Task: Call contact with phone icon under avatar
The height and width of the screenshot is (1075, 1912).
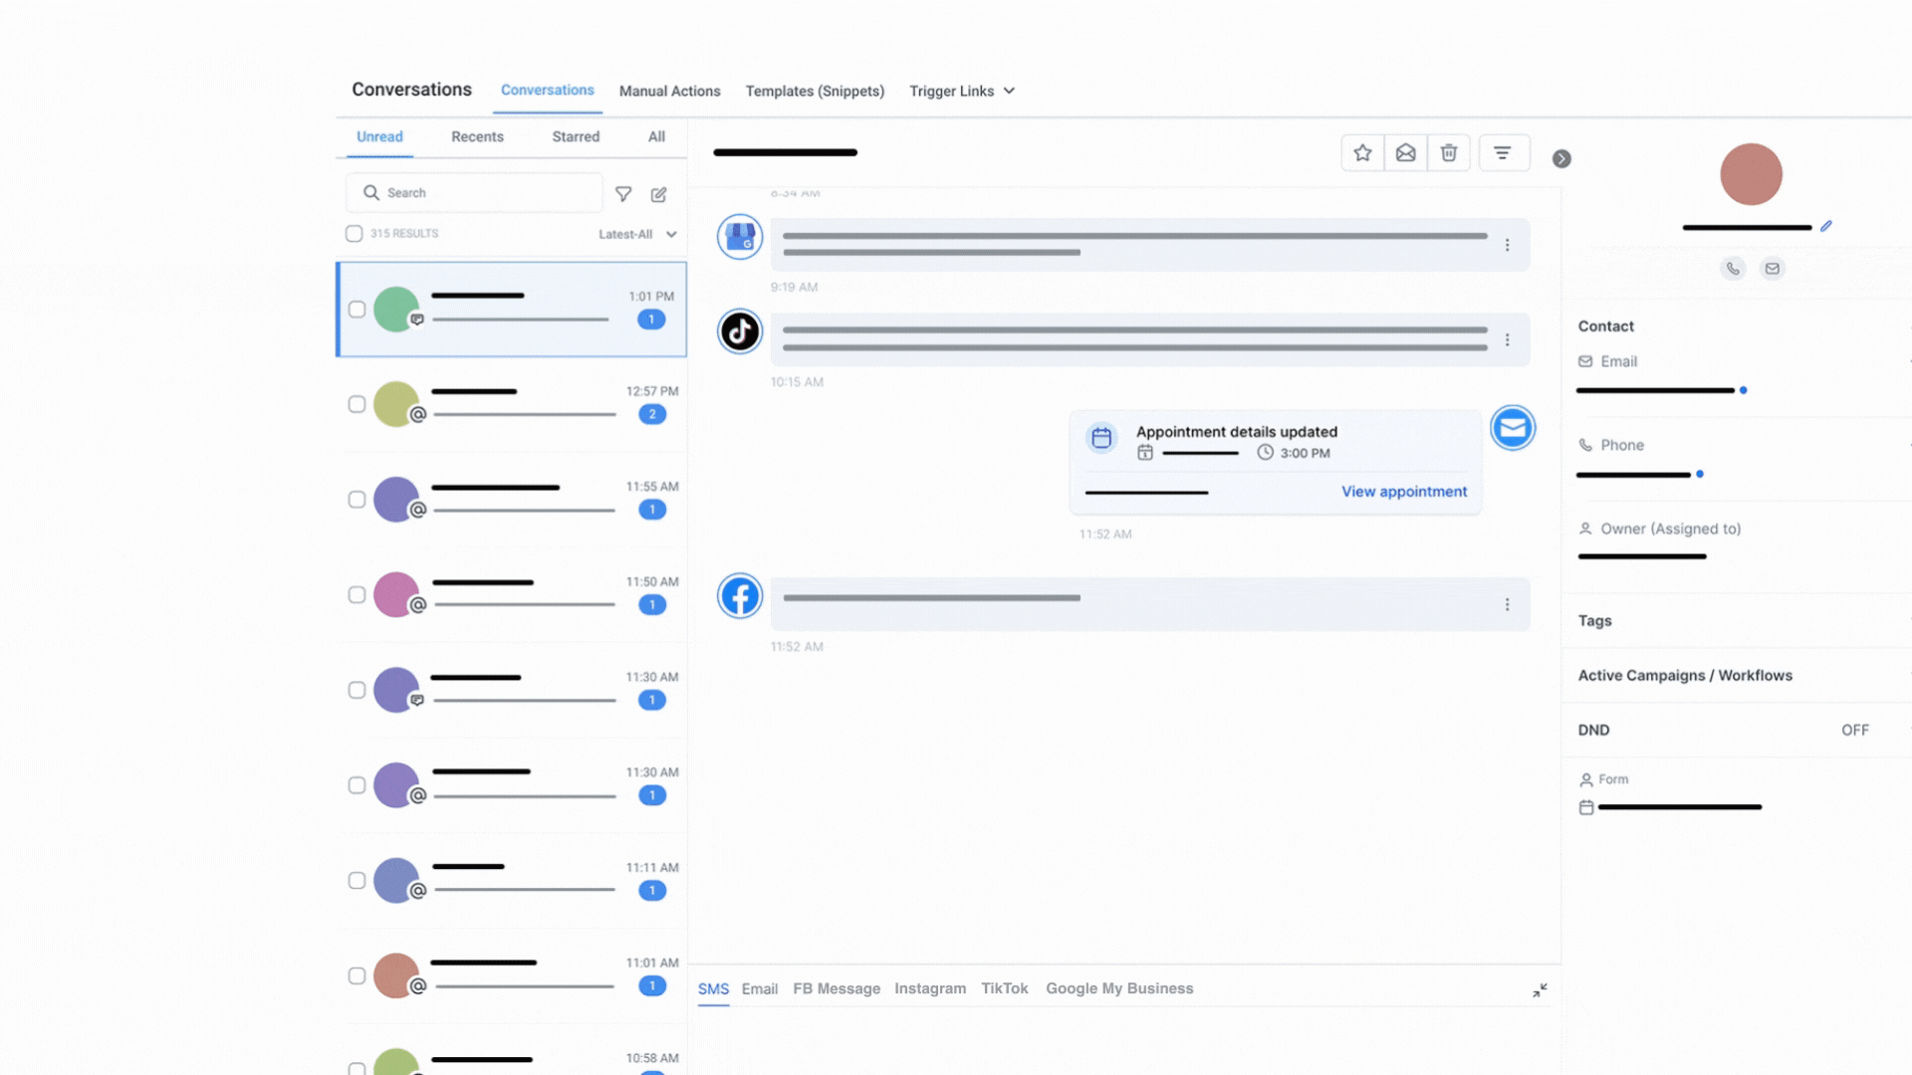Action: pyautogui.click(x=1733, y=269)
